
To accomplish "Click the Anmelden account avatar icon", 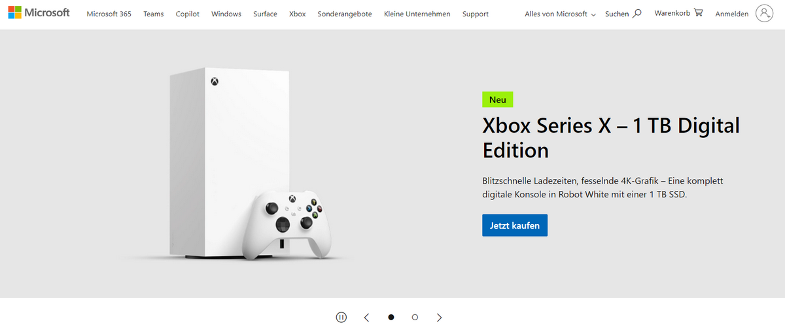I will pos(763,14).
